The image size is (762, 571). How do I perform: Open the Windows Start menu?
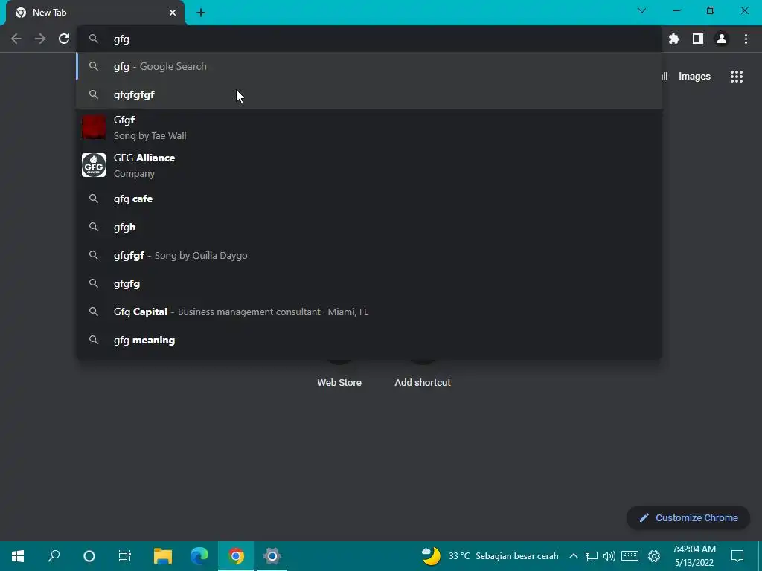click(18, 556)
